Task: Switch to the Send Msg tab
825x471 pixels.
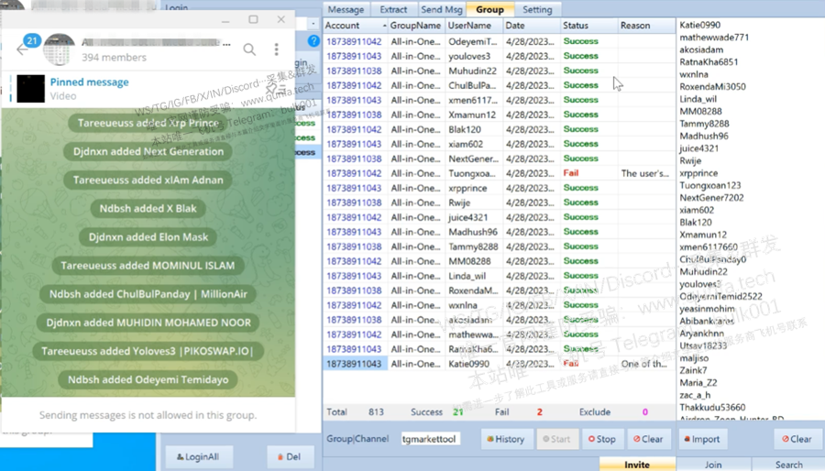Action: [442, 9]
